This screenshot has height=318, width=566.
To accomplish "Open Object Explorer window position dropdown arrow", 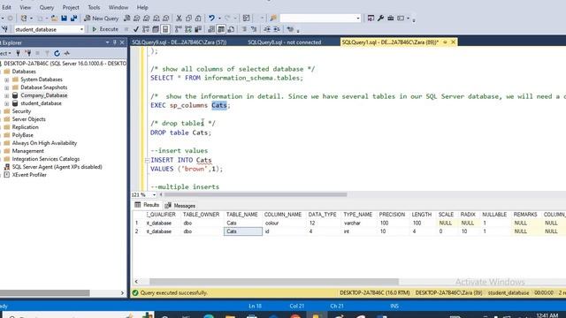I will pyautogui.click(x=107, y=42).
